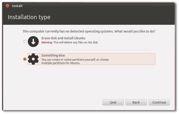Click the red 'Warning:' word

tap(47, 42)
